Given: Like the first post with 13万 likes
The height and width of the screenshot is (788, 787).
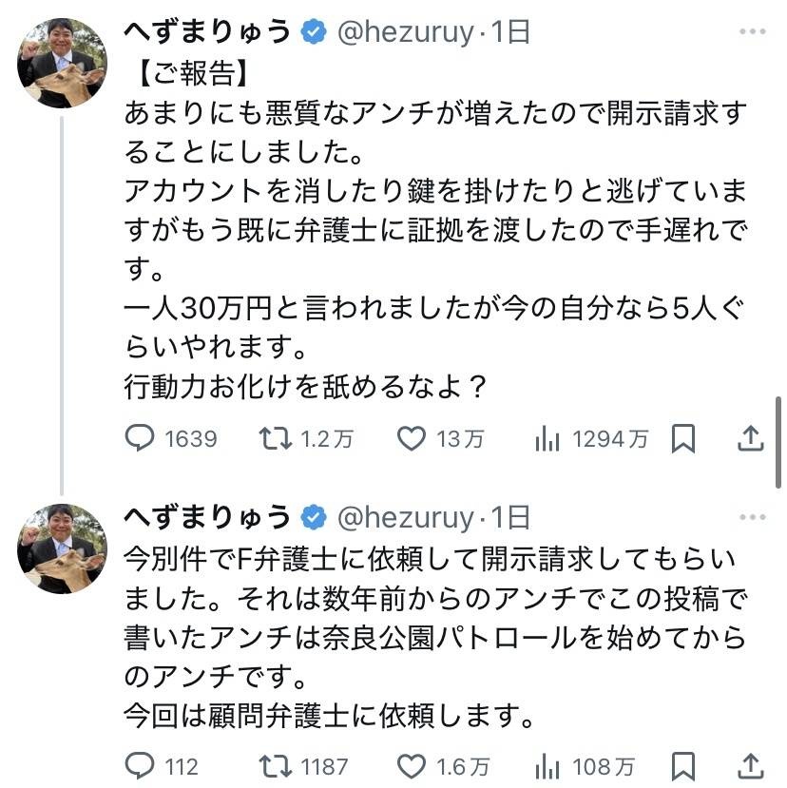Looking at the screenshot, I should tap(410, 438).
